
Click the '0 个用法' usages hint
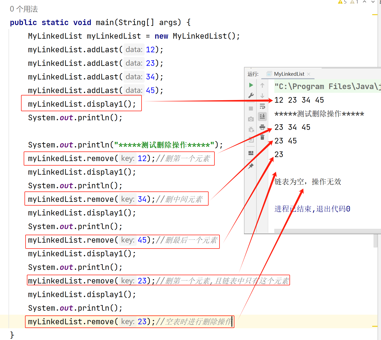click(24, 9)
